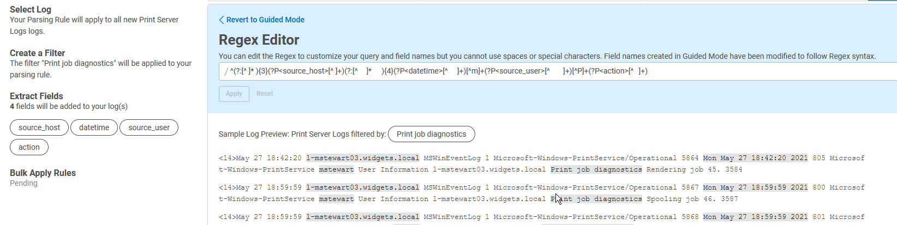Click highlighted 'Print job diagnostics' before Rendering job 45
897x225 pixels.
point(596,169)
